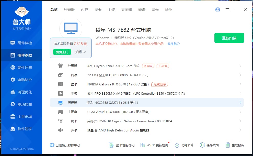Image resolution: width=253 pixels, height=156 pixels.
Task: Open 电脑防护 shield section
Action: click(x=22, y=80)
